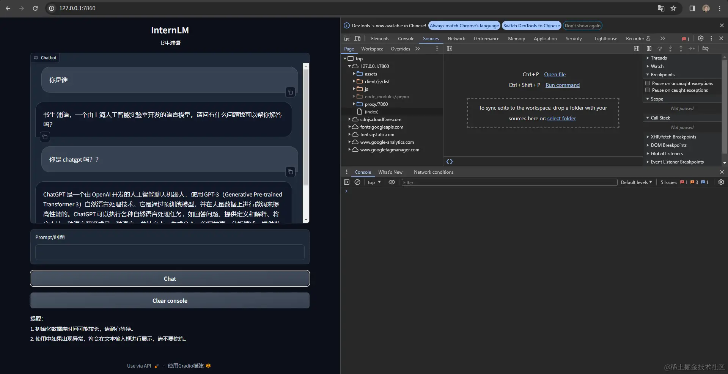Pretty print the source with braces icon
The height and width of the screenshot is (374, 728).
[x=450, y=162]
